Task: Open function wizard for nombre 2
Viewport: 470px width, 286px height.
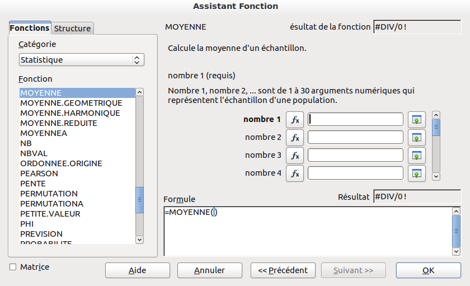Action: coord(295,138)
